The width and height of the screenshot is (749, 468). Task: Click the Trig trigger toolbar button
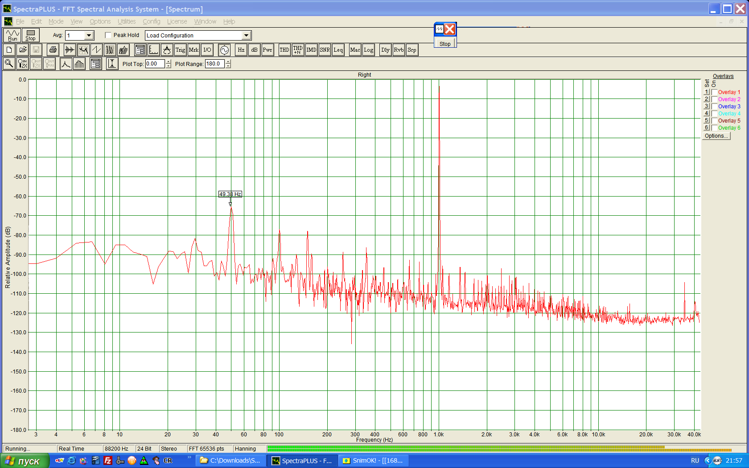point(180,50)
